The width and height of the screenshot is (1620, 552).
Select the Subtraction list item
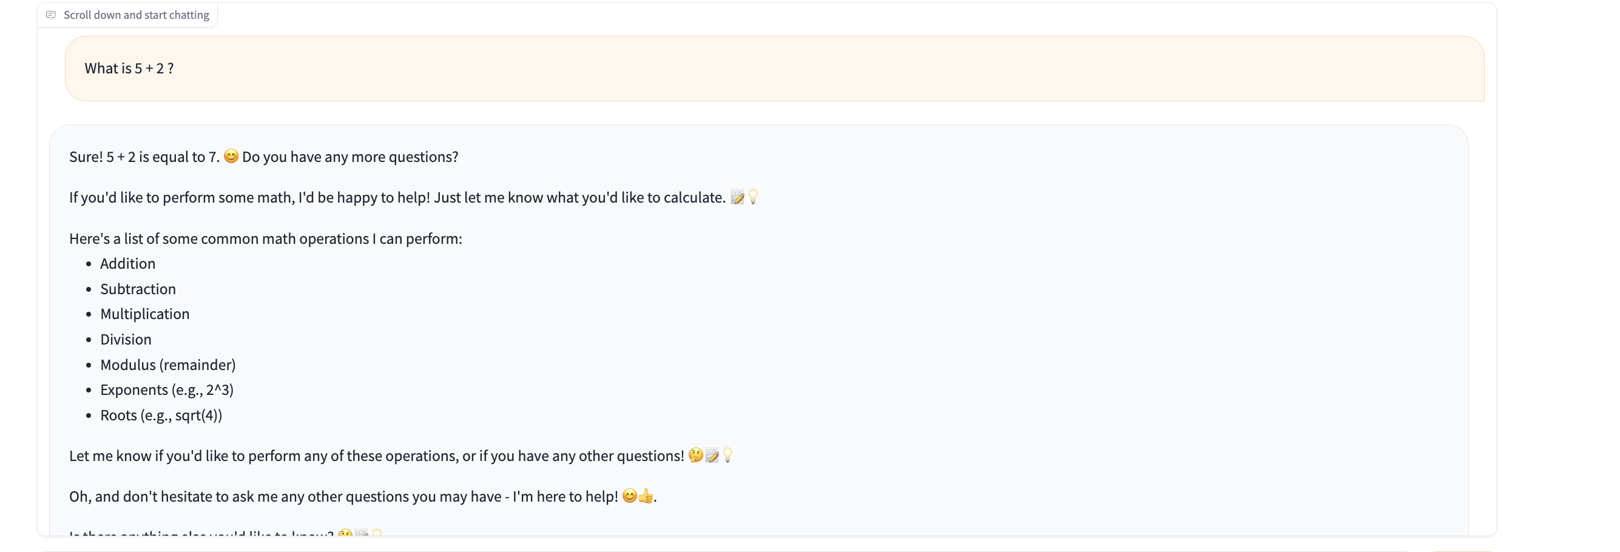pyautogui.click(x=138, y=289)
